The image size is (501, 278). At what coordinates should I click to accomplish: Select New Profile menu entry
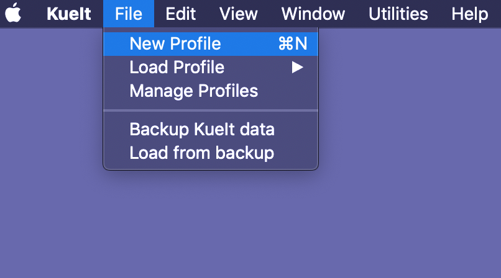click(211, 43)
